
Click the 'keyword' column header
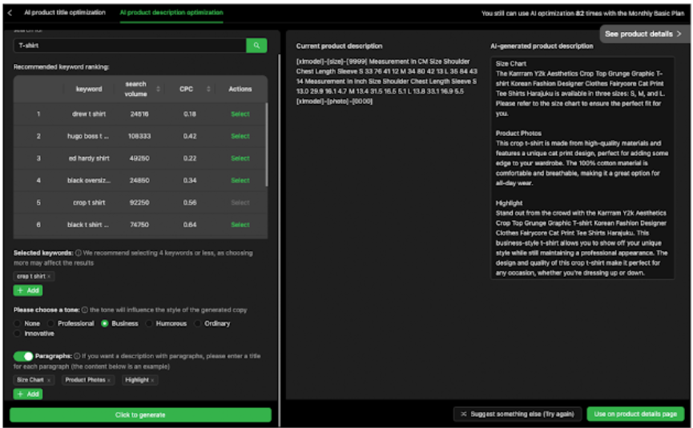pos(89,89)
